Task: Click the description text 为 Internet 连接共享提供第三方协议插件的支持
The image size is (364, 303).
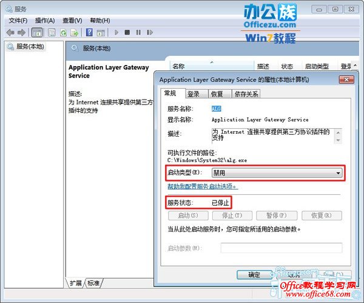Action: pyautogui.click(x=271, y=135)
